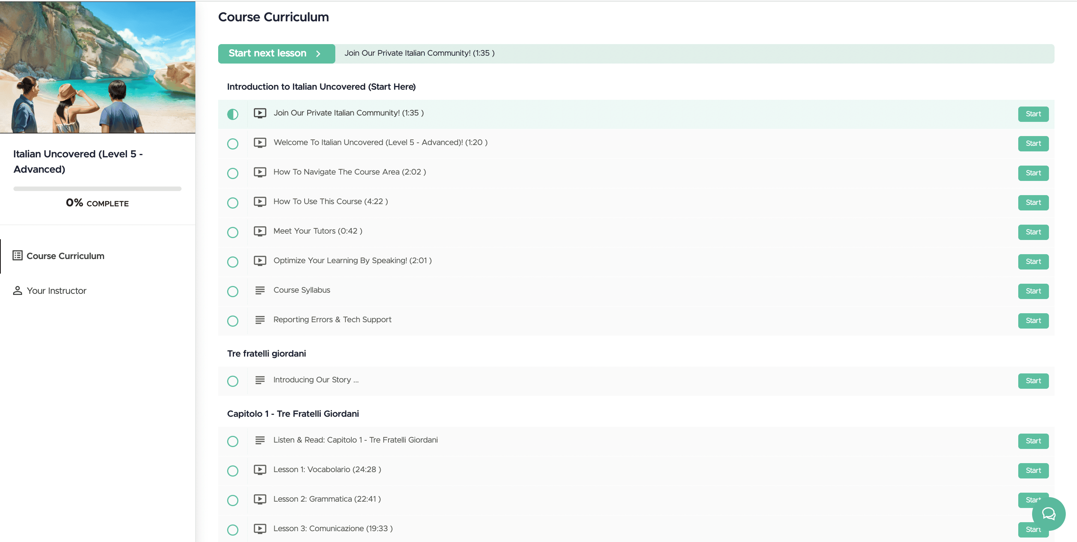The width and height of the screenshot is (1077, 542).
Task: Open the Course Curriculum sidebar tab
Action: 97,256
